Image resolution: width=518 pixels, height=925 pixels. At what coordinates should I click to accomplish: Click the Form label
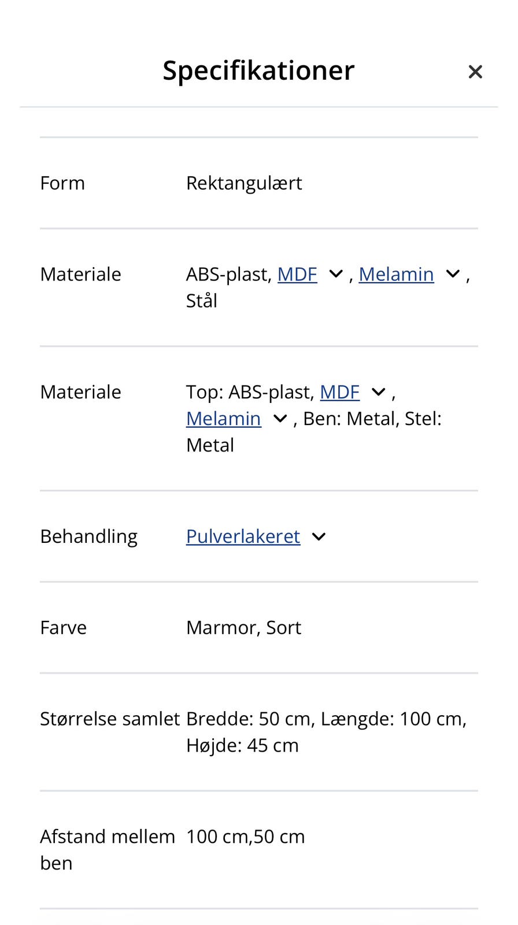[x=62, y=183]
